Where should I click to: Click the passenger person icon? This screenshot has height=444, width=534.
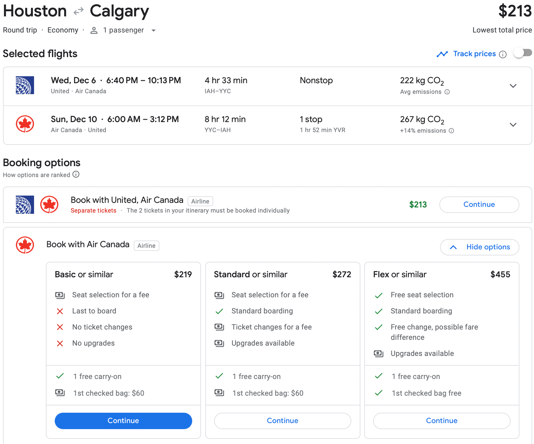(94, 30)
